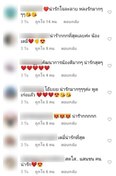Screen dimensions: 116x176
Task: Like the comment with 14 likes
Action: pyautogui.click(x=109, y=12)
